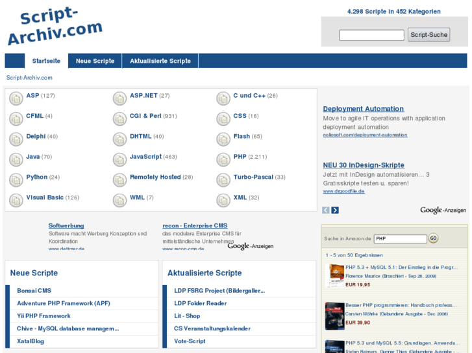Open Adventure PHP Framework (APF) script
The image size is (472, 353).
click(64, 303)
